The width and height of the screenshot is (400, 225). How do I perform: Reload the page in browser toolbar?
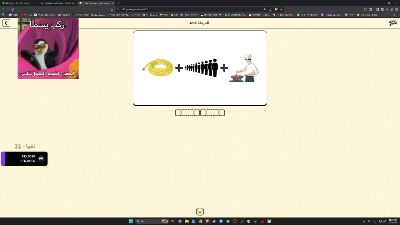pos(13,9)
